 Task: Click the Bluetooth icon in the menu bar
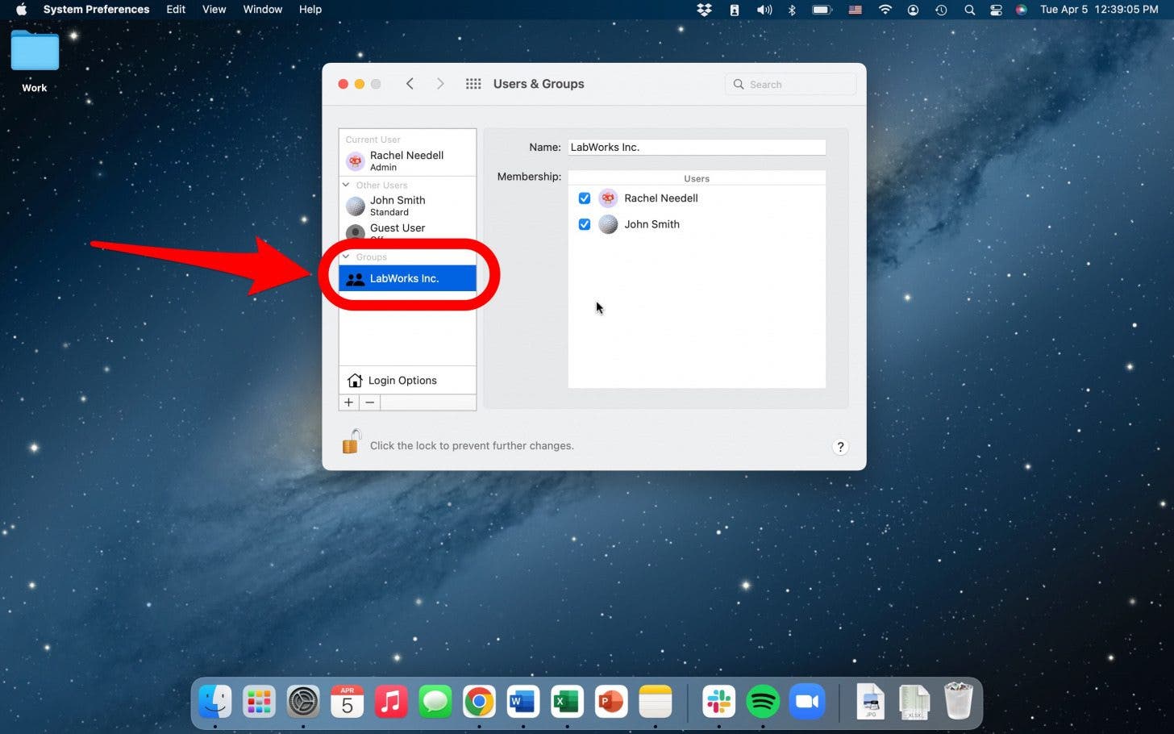(791, 10)
